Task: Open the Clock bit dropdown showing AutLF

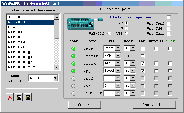Action: 118,63
